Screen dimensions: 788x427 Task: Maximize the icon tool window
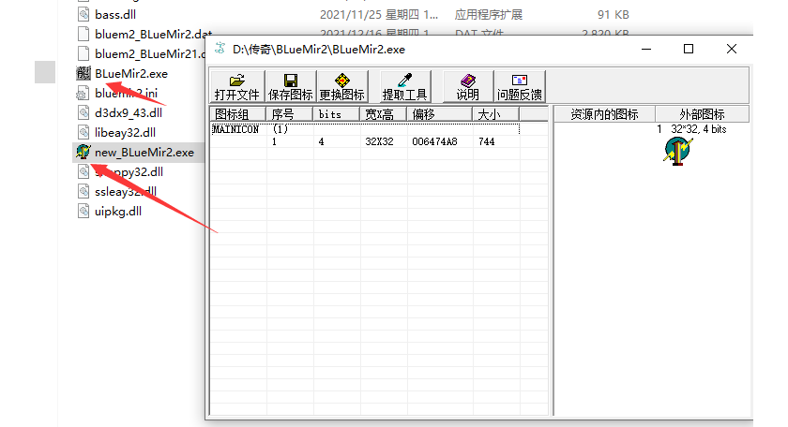(689, 50)
